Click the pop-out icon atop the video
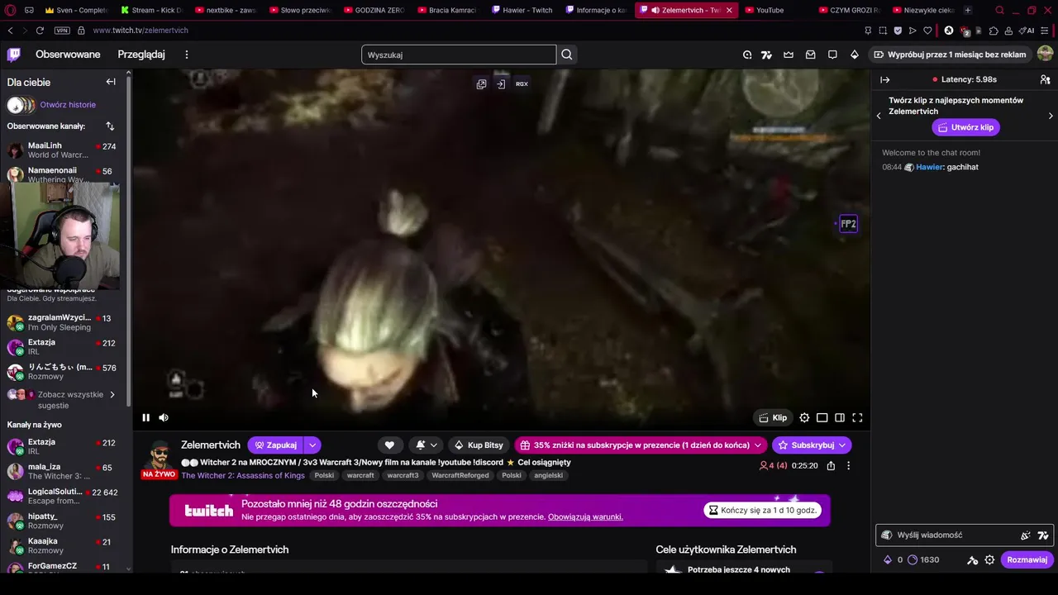This screenshot has width=1058, height=595. coord(481,83)
